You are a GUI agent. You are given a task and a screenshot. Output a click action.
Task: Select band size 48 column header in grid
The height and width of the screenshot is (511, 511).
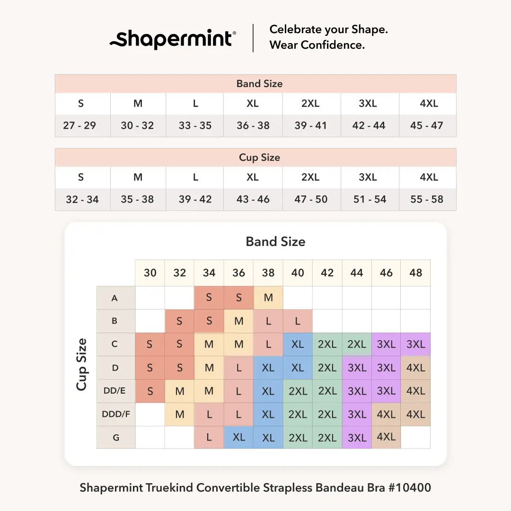point(415,273)
